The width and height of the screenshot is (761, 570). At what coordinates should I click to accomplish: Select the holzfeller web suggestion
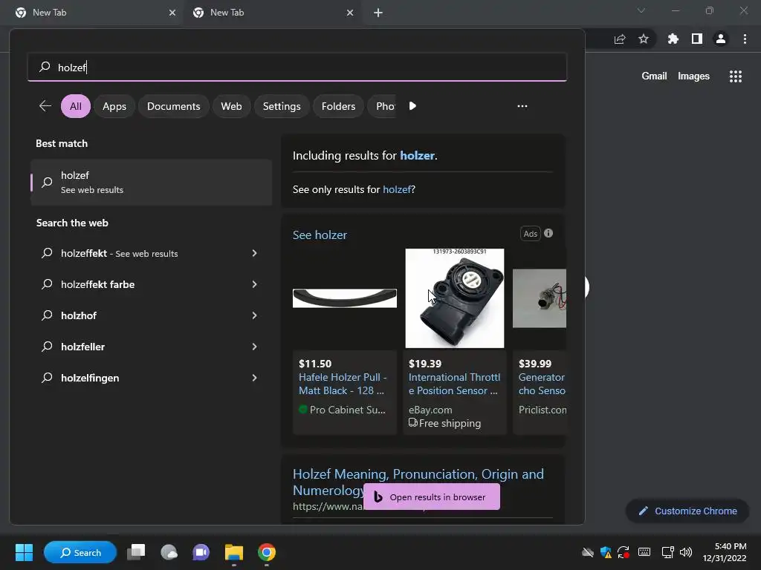coord(151,347)
